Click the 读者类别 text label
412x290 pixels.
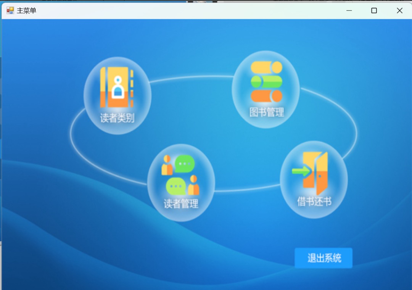click(x=117, y=118)
